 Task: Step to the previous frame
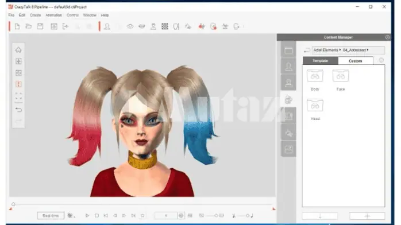coord(115,216)
